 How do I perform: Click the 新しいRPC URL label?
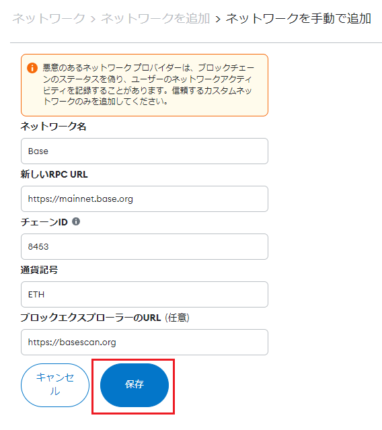coord(54,174)
